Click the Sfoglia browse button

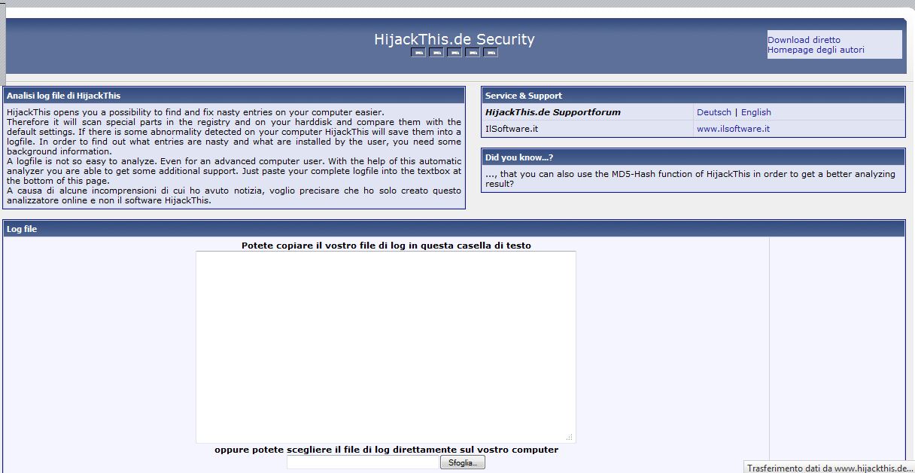click(463, 462)
